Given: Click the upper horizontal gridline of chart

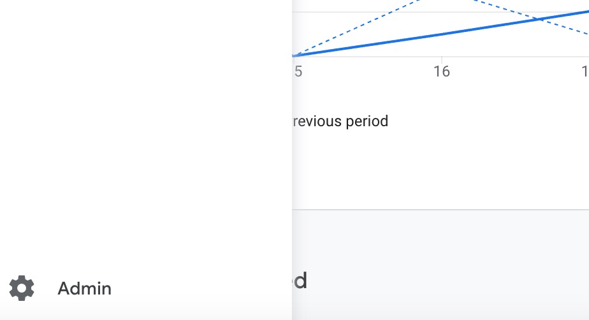Looking at the screenshot, I should click(x=440, y=12).
